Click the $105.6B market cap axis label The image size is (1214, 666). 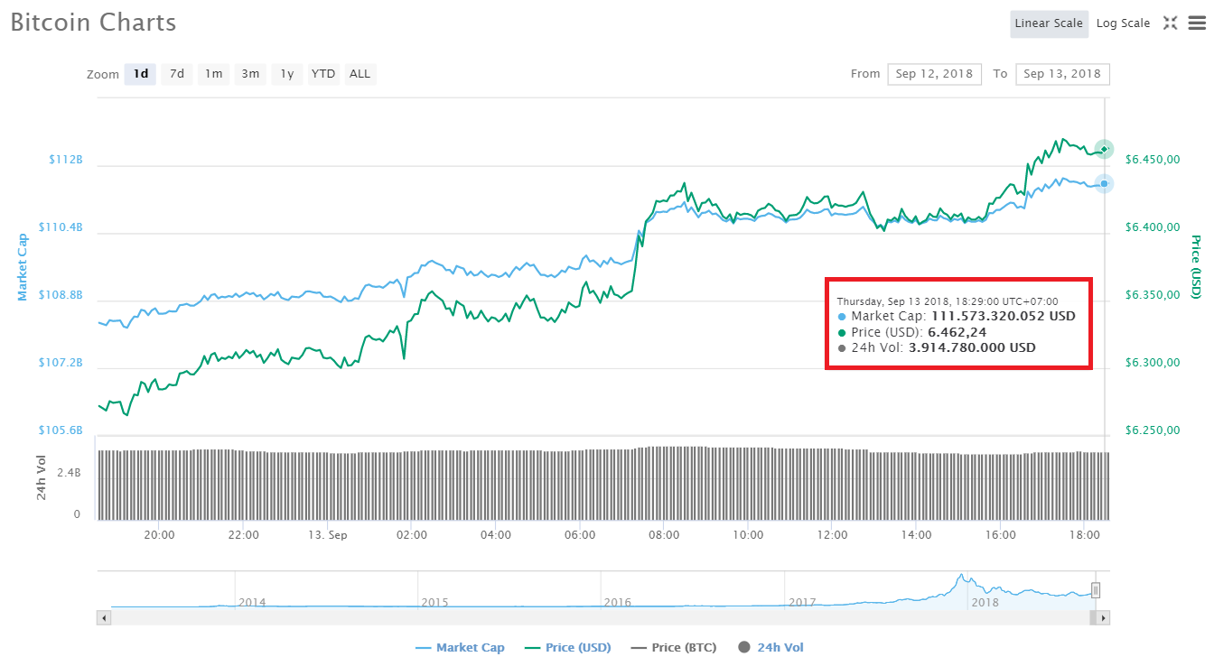click(x=61, y=430)
